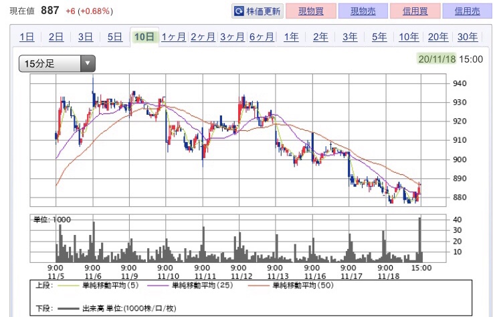Switch chart to the 1日 tab
This screenshot has height=317, width=497.
tap(27, 37)
